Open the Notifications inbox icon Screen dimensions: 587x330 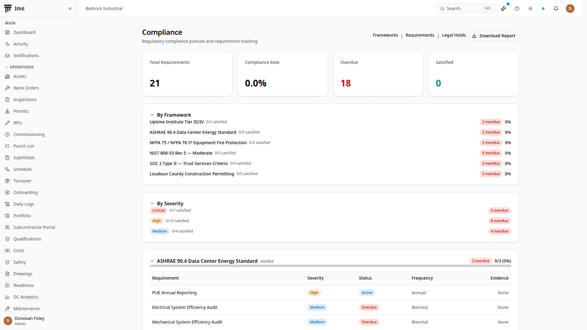(7, 56)
